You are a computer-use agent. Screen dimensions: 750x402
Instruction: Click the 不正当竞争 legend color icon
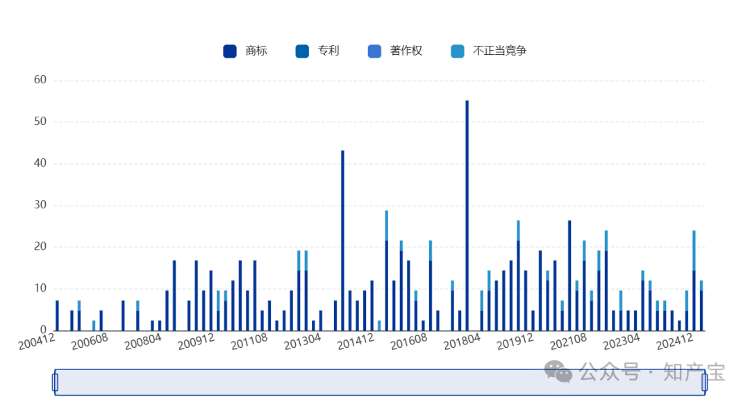click(x=458, y=51)
